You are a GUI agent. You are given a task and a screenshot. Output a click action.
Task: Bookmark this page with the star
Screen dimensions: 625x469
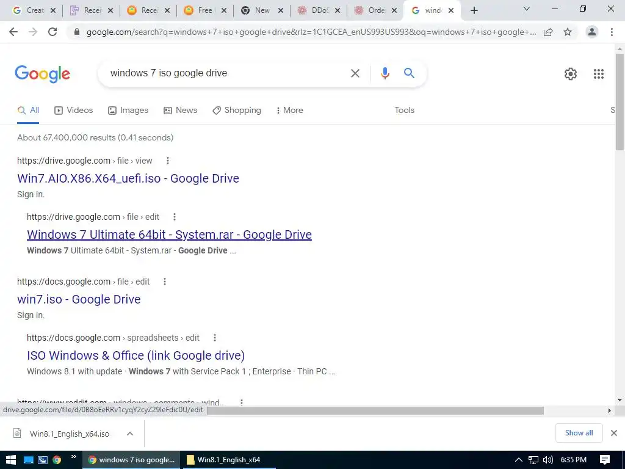(x=568, y=32)
